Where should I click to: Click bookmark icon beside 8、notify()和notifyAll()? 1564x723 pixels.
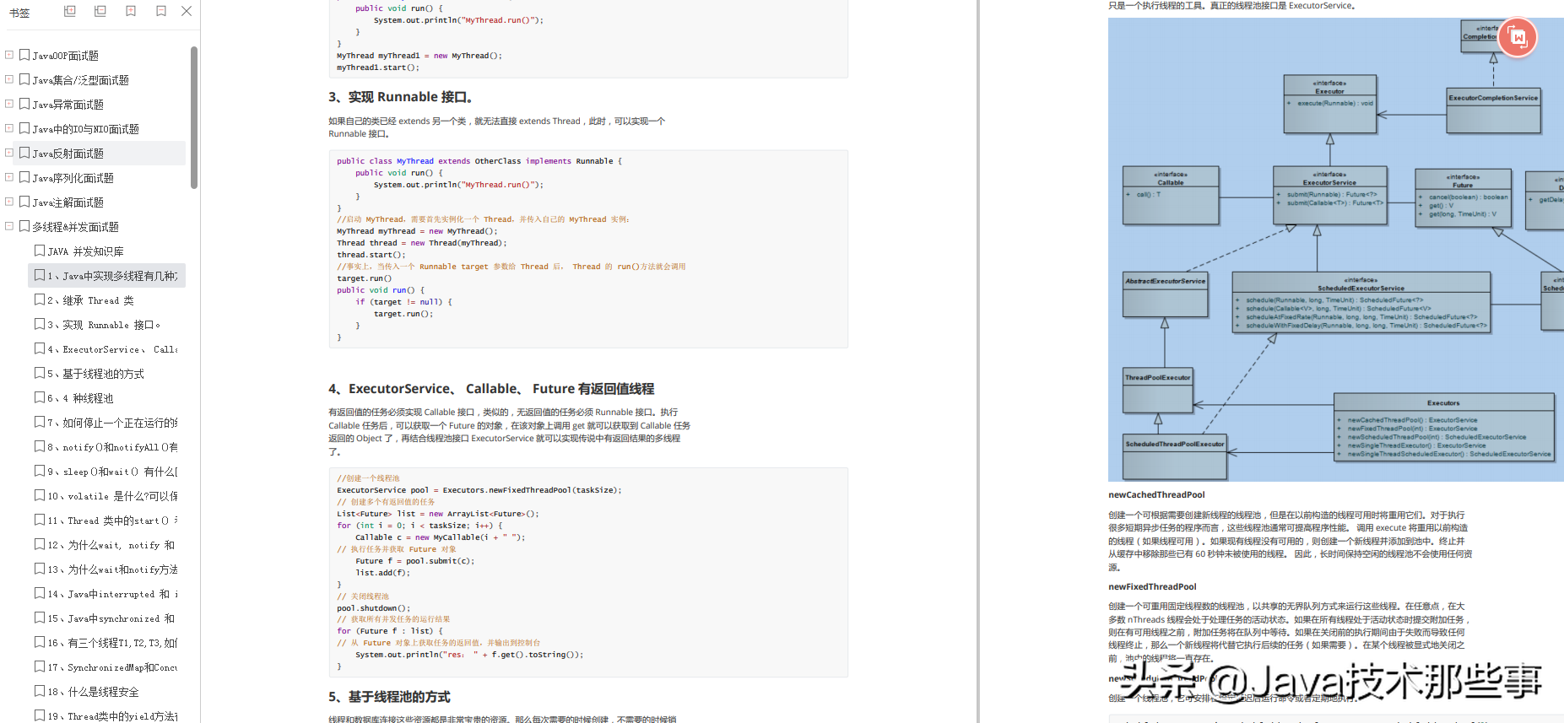[x=40, y=446]
